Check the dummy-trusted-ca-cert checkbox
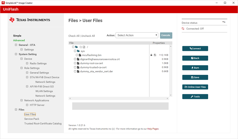238x139 pixels. coord(75,67)
